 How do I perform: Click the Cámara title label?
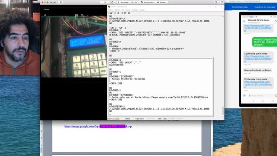46,9
